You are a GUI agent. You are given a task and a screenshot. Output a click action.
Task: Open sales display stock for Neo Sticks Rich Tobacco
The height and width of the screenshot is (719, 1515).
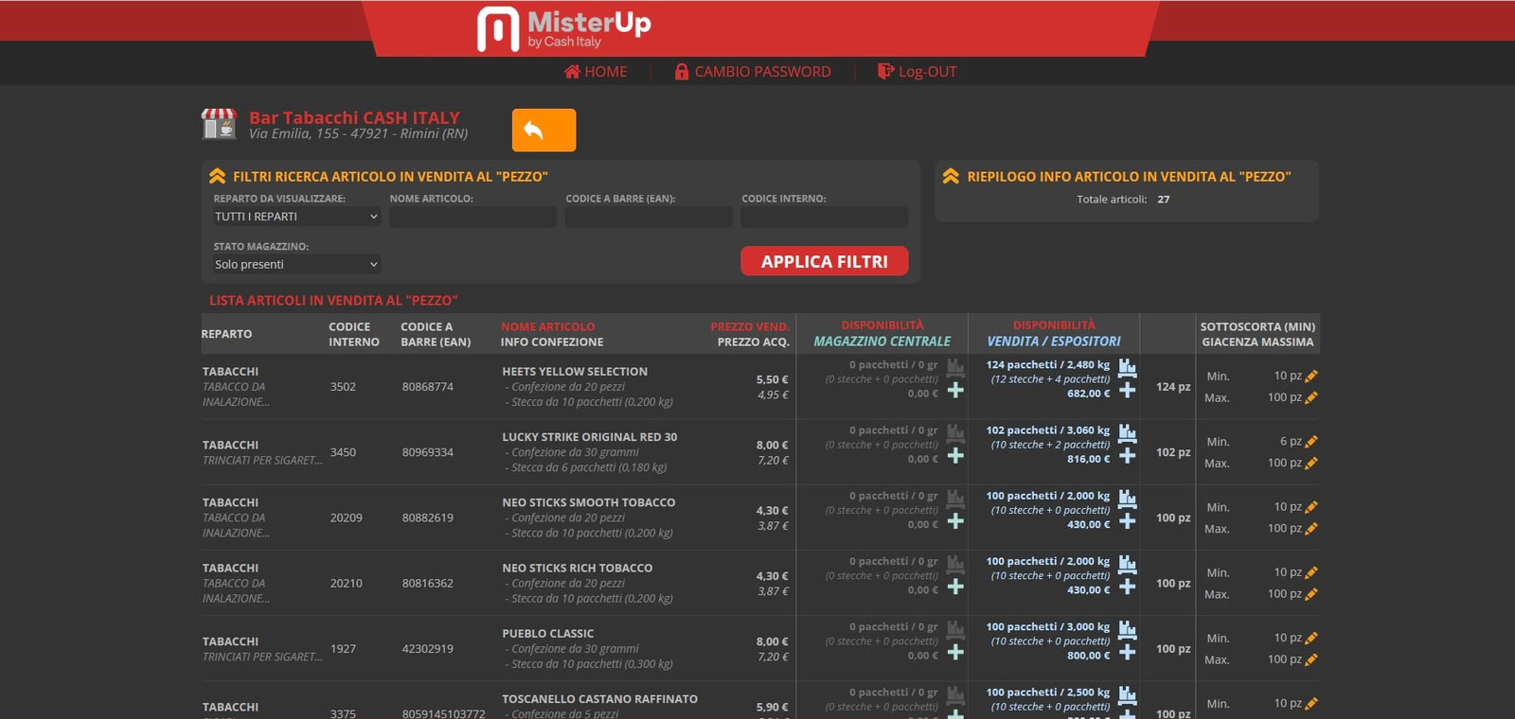coord(1127,563)
